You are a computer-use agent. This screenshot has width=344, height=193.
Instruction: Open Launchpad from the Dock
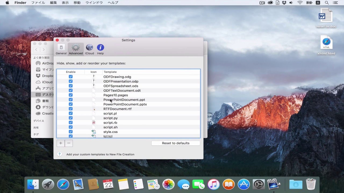[48, 184]
